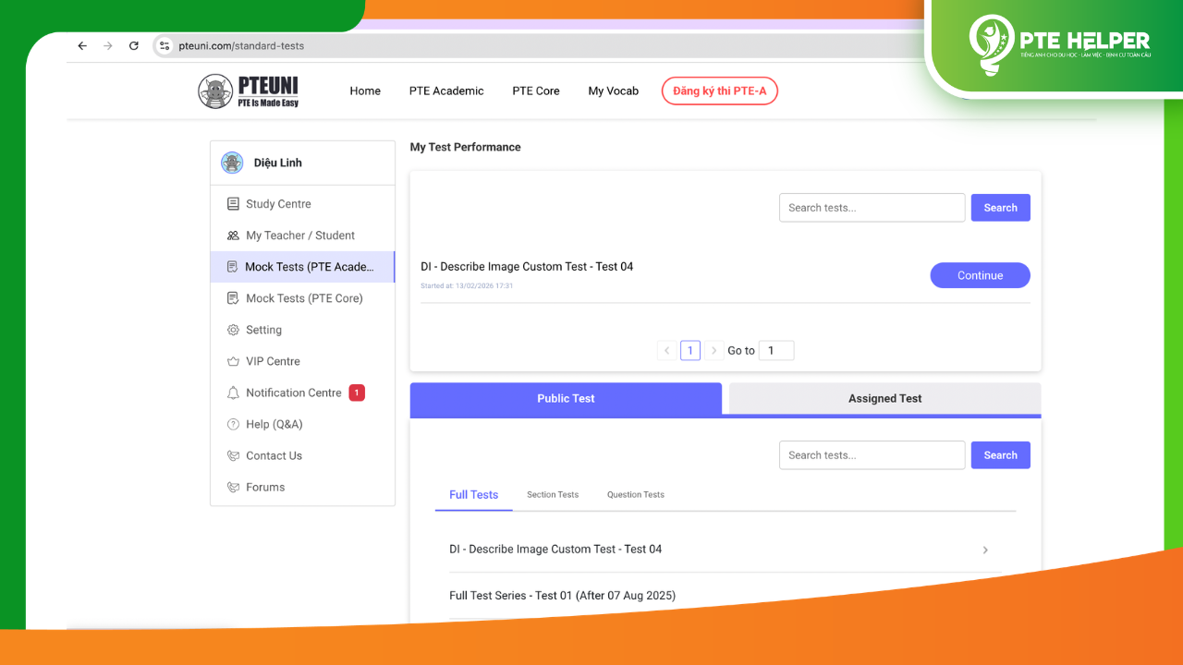
Task: Click the Search tests field in My Test Performance
Action: (872, 208)
